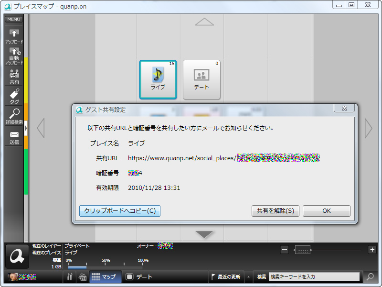This screenshot has height=287, width=382.
Task: Click the utensils icon in bottom toolbar
Action: (x=71, y=276)
